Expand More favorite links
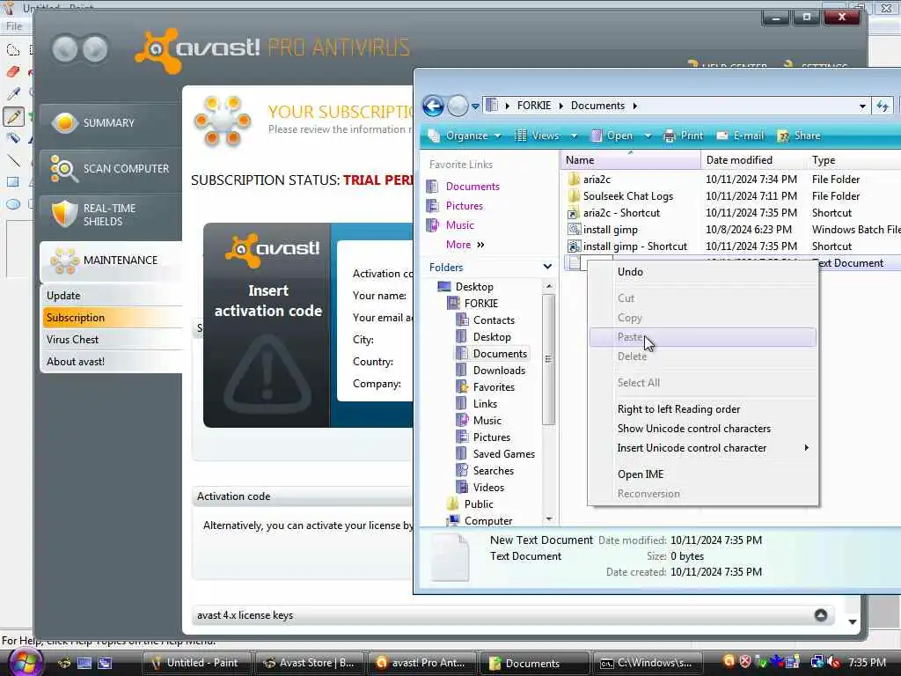This screenshot has height=676, width=901. coord(465,245)
